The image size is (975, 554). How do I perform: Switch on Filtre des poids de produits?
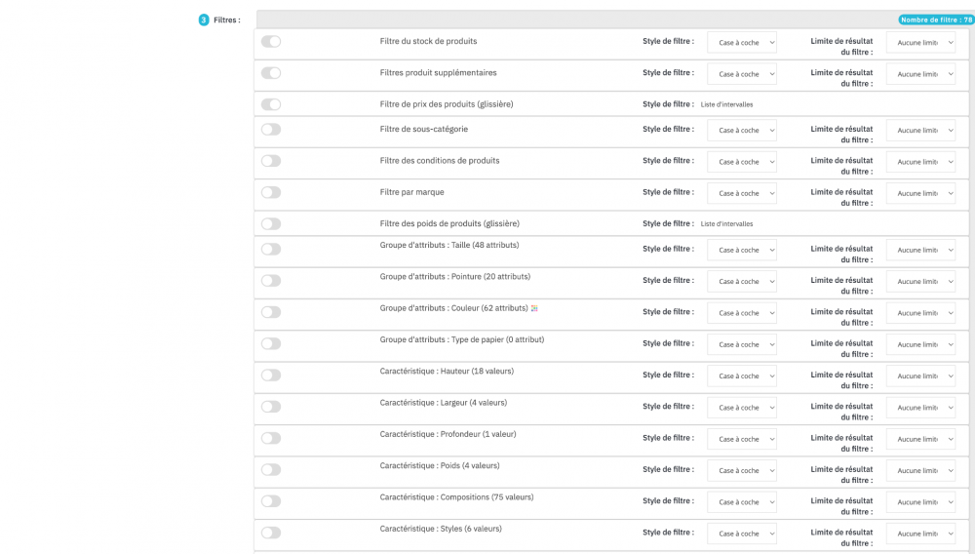click(271, 223)
